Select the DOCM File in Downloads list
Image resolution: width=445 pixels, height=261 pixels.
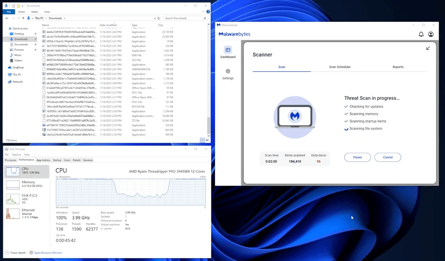(108, 107)
